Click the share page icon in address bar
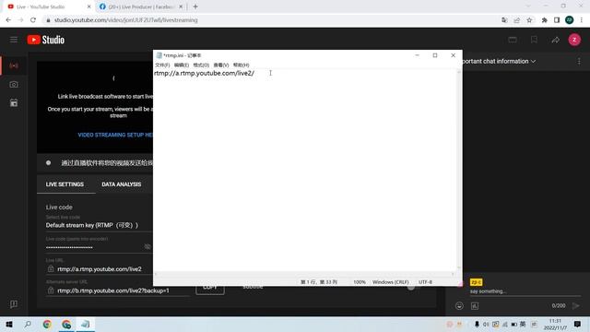The height and width of the screenshot is (332, 590). pos(516,20)
